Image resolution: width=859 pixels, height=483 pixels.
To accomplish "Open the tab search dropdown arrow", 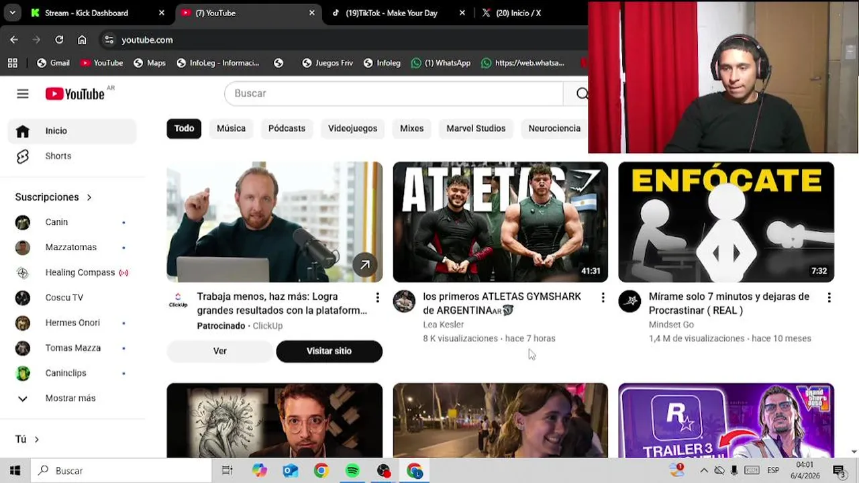I will [x=12, y=13].
